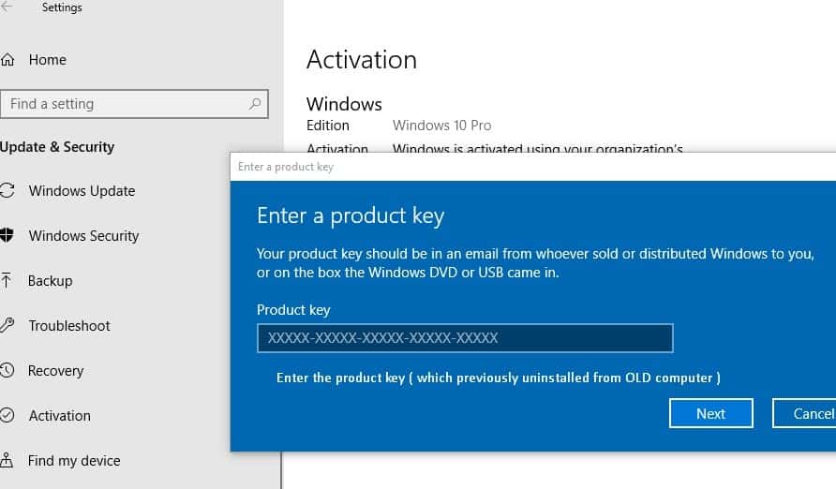Click the search magnifier icon
Viewport: 836px width, 489px height.
pyautogui.click(x=255, y=104)
